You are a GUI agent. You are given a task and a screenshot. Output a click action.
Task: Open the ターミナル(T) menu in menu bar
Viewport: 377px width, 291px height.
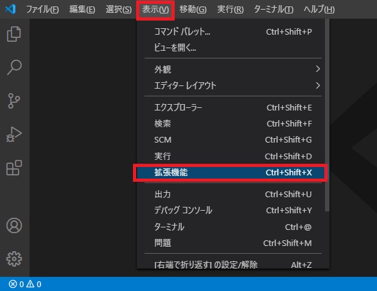[x=274, y=10]
